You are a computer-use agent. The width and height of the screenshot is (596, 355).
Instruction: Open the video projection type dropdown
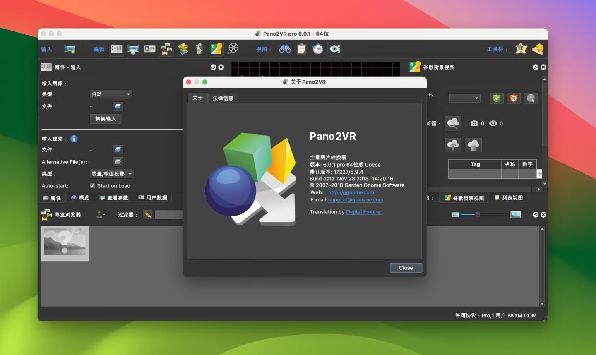(112, 174)
